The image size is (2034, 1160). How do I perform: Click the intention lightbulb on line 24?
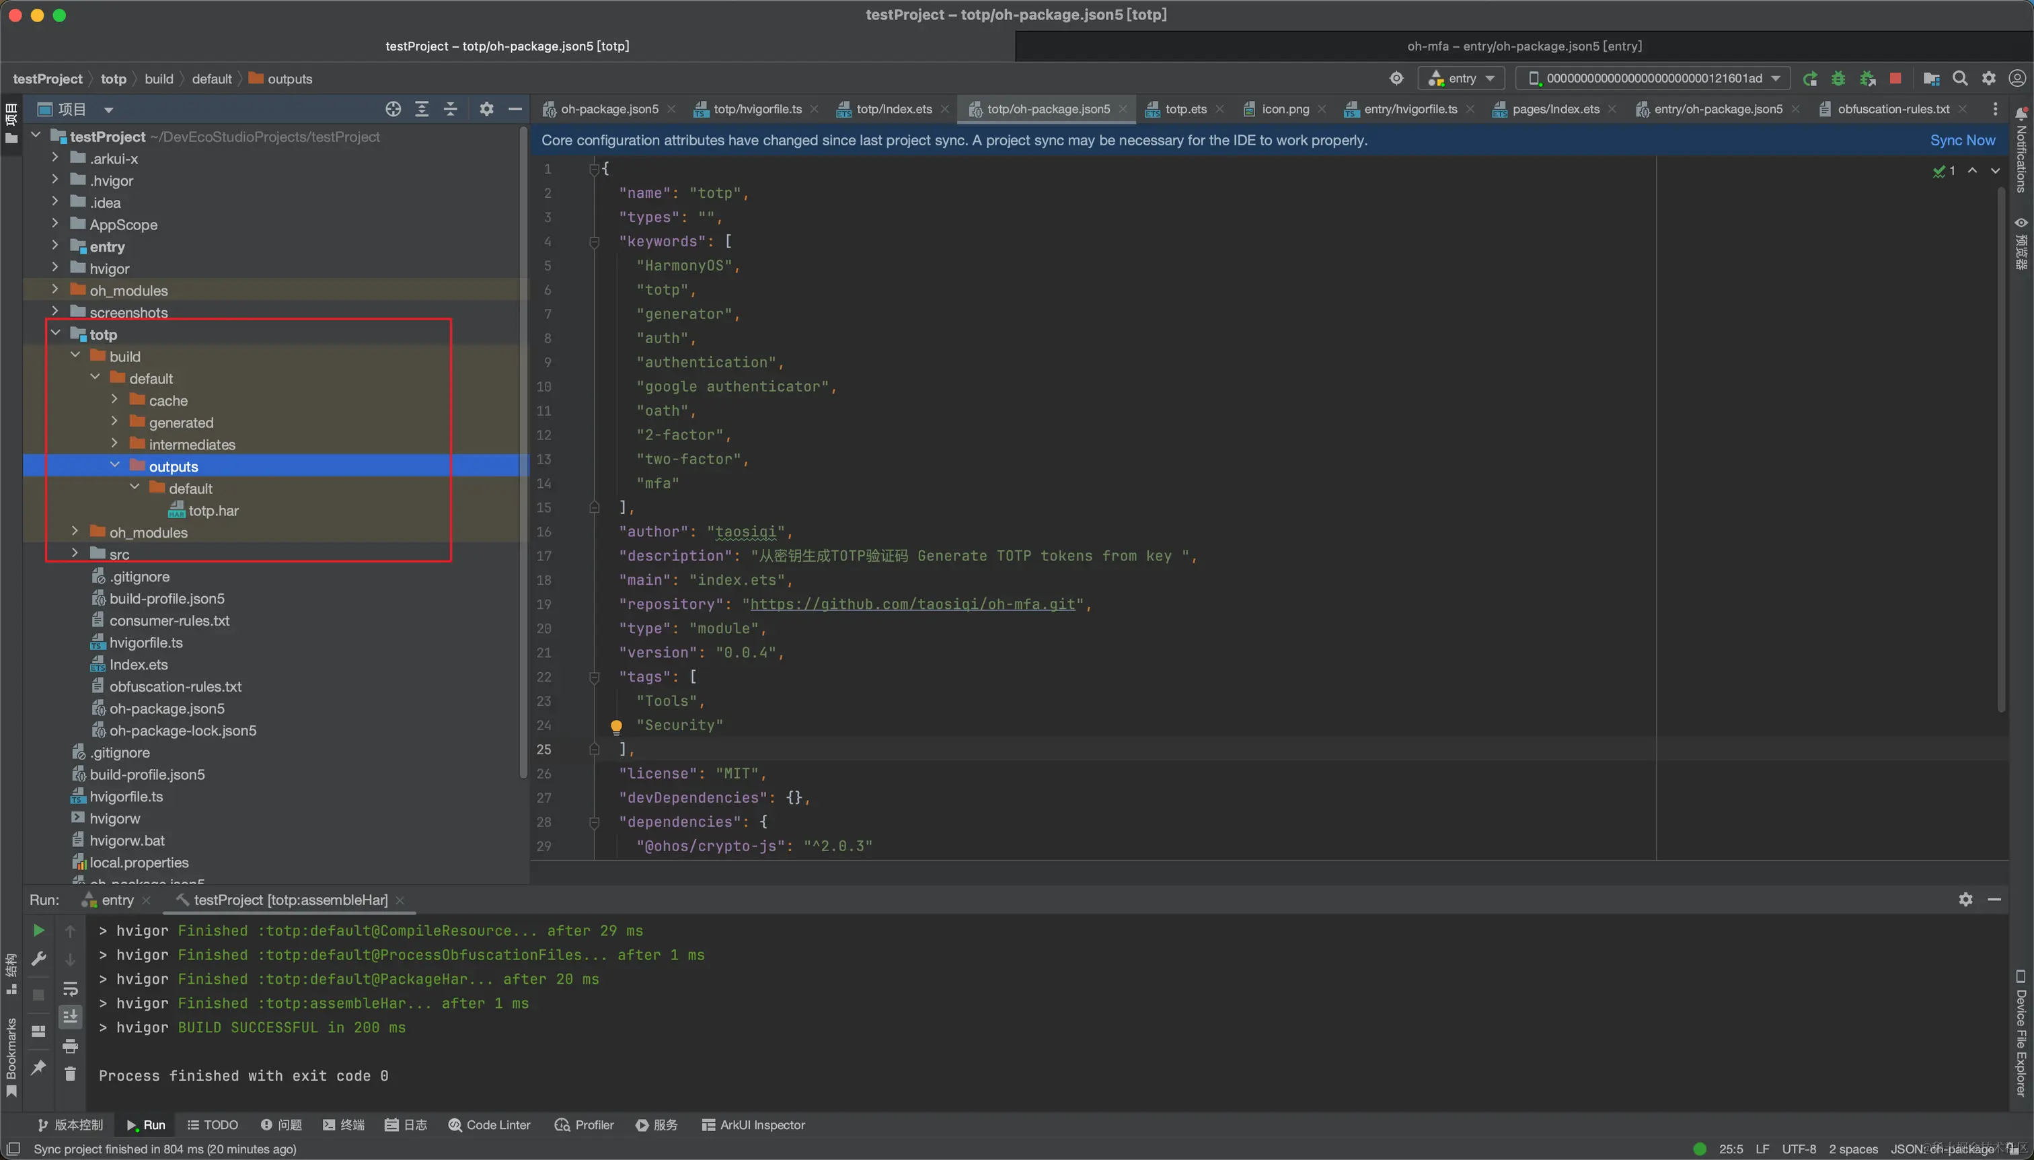(615, 726)
